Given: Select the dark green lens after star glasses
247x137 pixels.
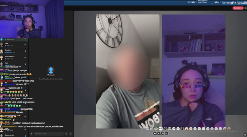Looking at the screenshot, I should 165,129.
